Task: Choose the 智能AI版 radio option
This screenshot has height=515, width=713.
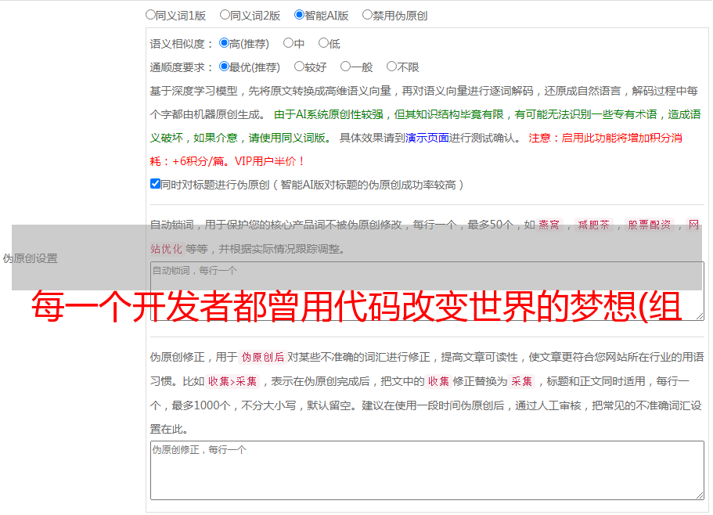Action: click(299, 15)
